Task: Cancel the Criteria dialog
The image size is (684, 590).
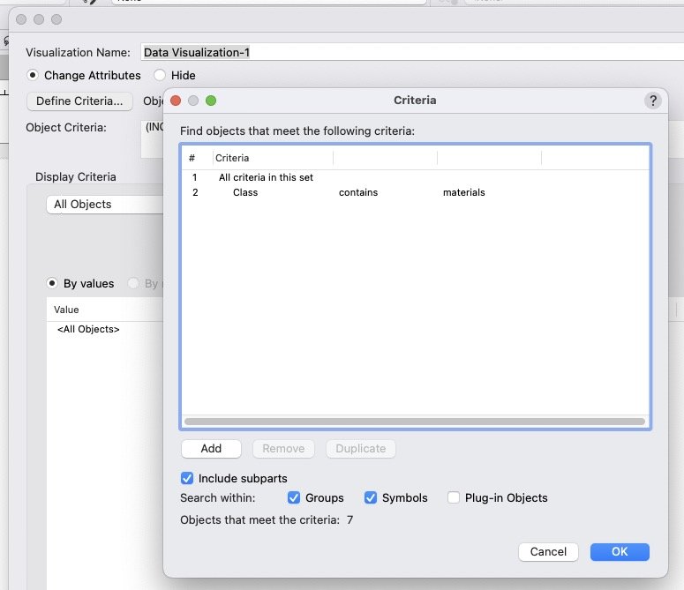Action: tap(548, 551)
